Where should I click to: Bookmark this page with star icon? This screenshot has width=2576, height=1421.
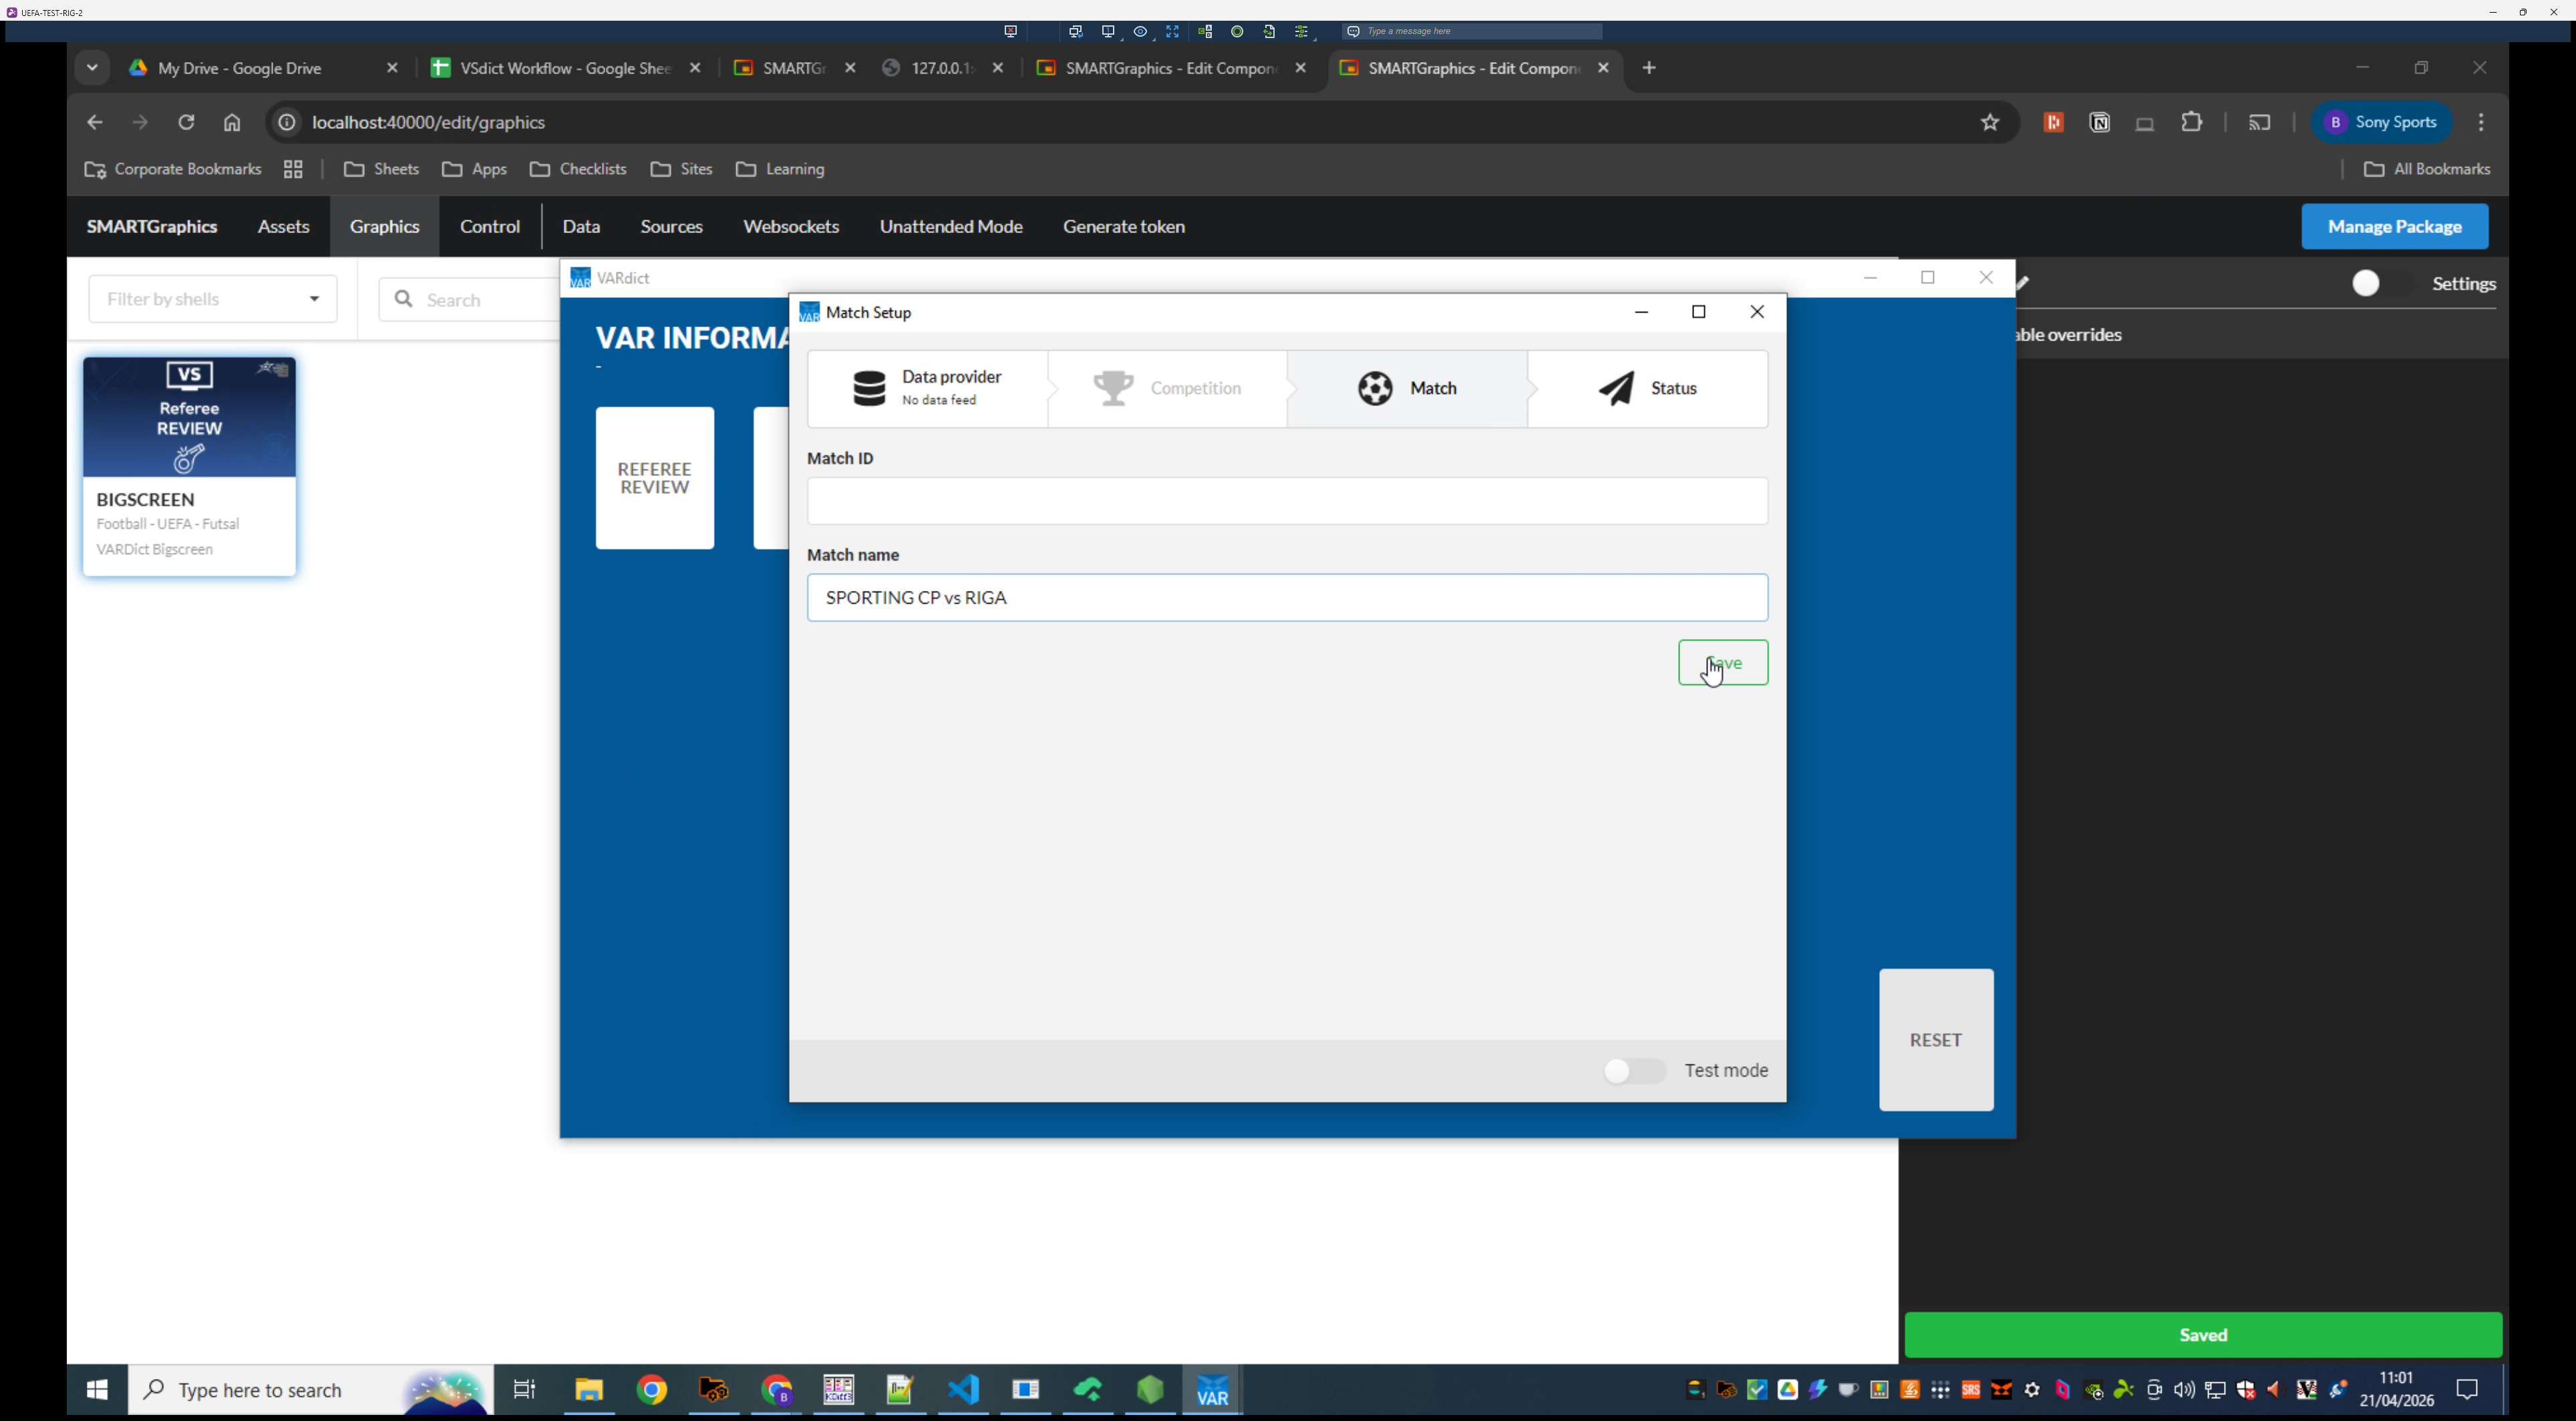(x=1989, y=122)
